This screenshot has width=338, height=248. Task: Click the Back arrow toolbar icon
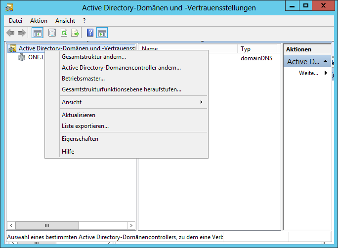pos(10,33)
